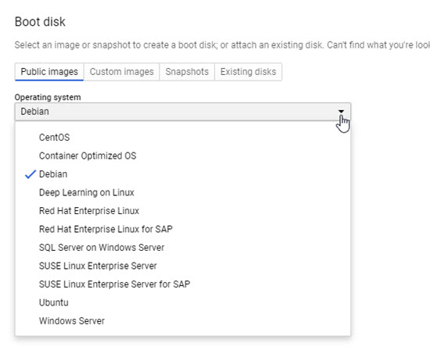Select Red Hat Enterprise Linux for SAP
The width and height of the screenshot is (430, 354).
[x=183, y=229]
